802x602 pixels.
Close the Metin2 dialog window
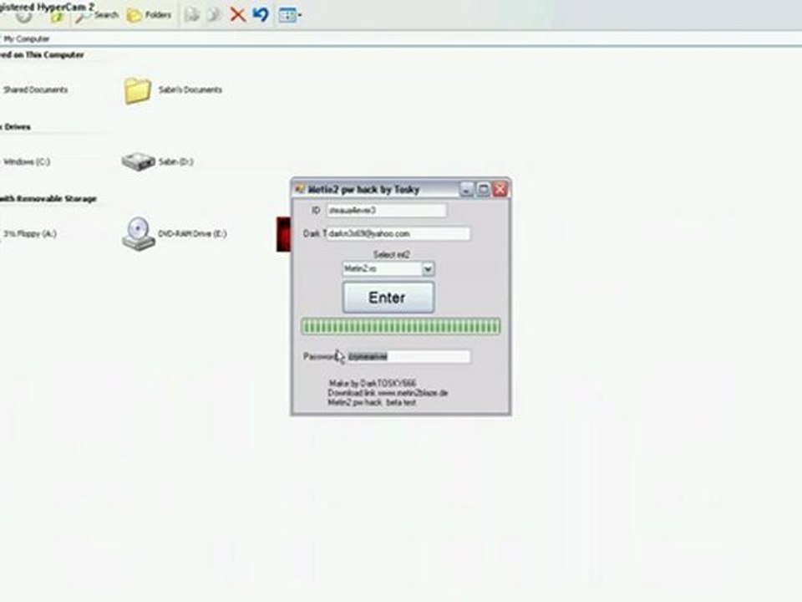[x=500, y=190]
